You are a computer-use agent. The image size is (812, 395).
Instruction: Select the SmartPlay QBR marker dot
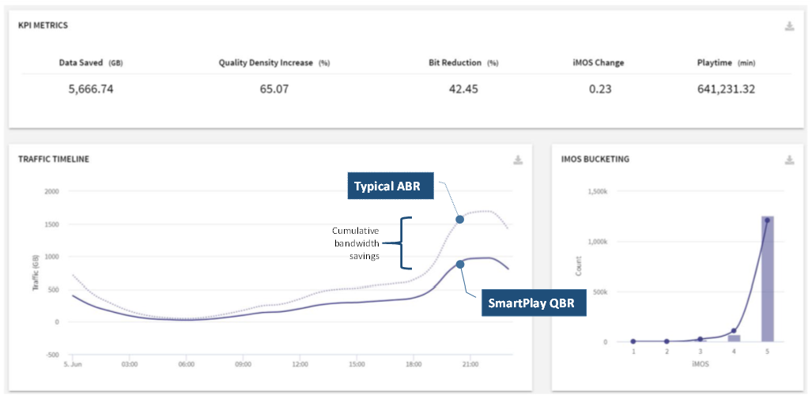coord(460,264)
